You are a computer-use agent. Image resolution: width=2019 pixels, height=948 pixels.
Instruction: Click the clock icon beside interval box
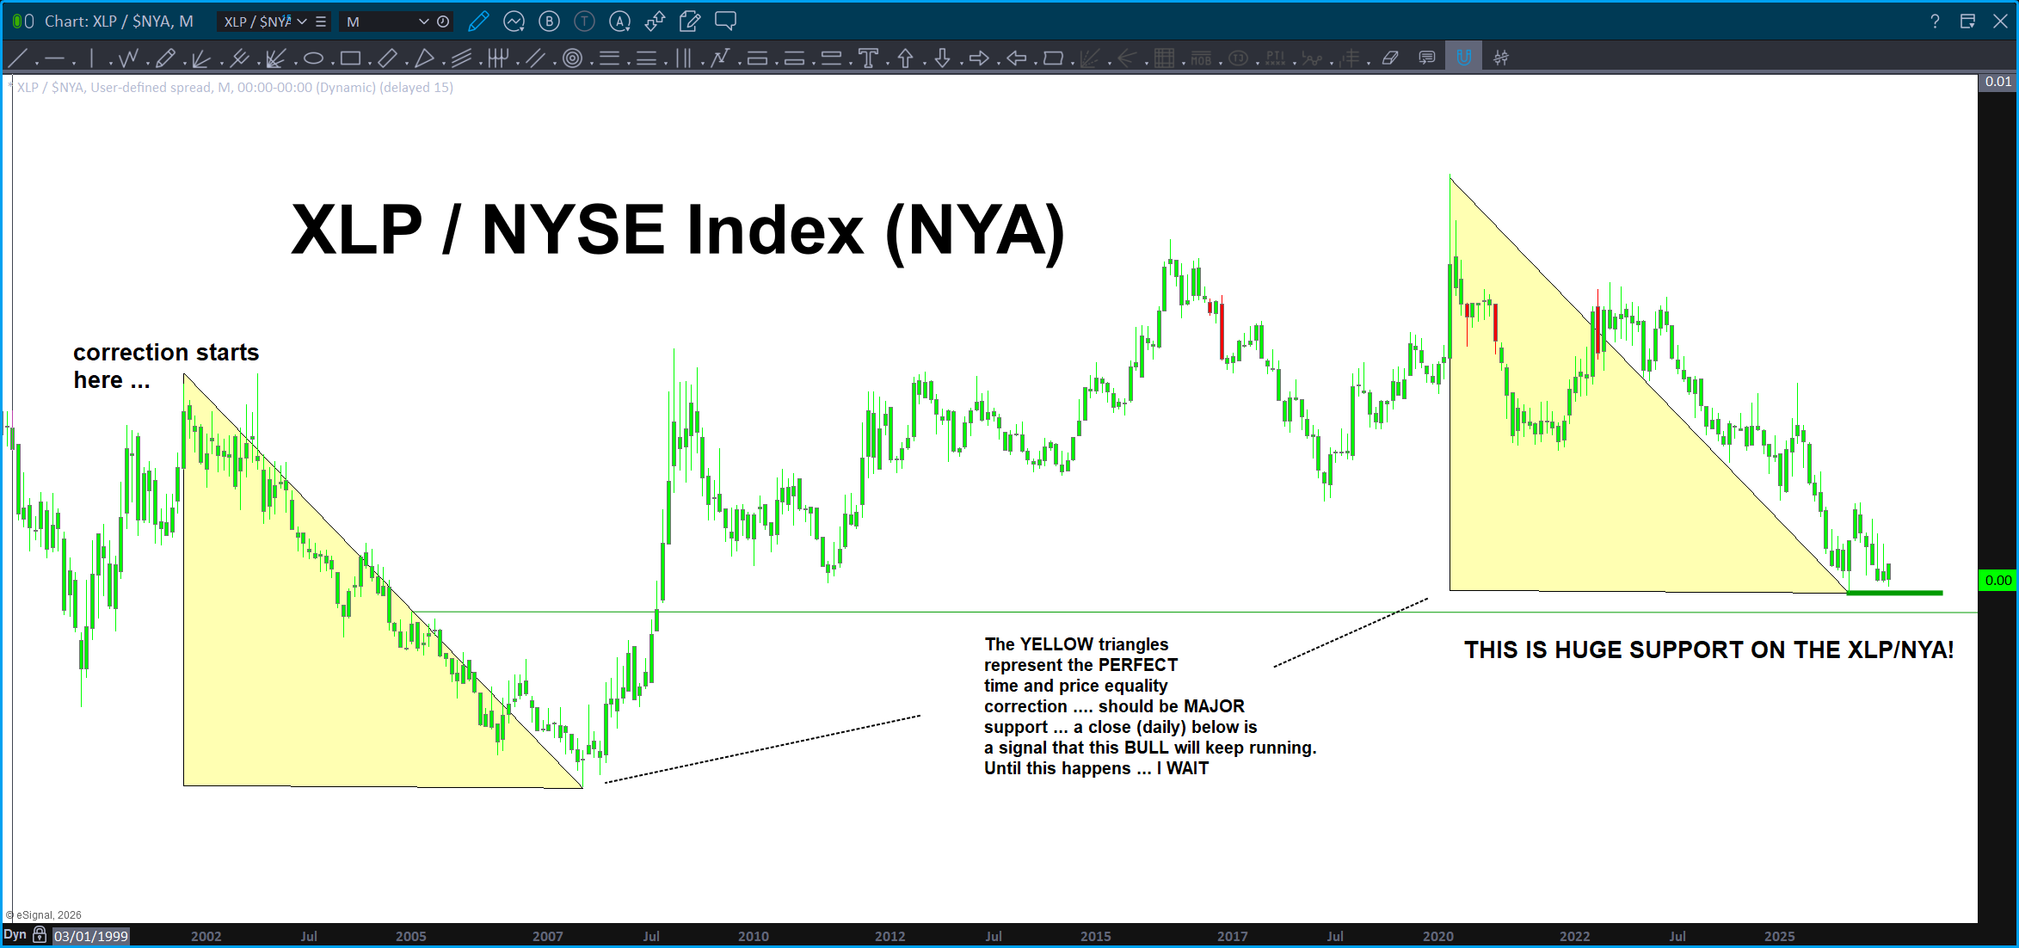(443, 22)
